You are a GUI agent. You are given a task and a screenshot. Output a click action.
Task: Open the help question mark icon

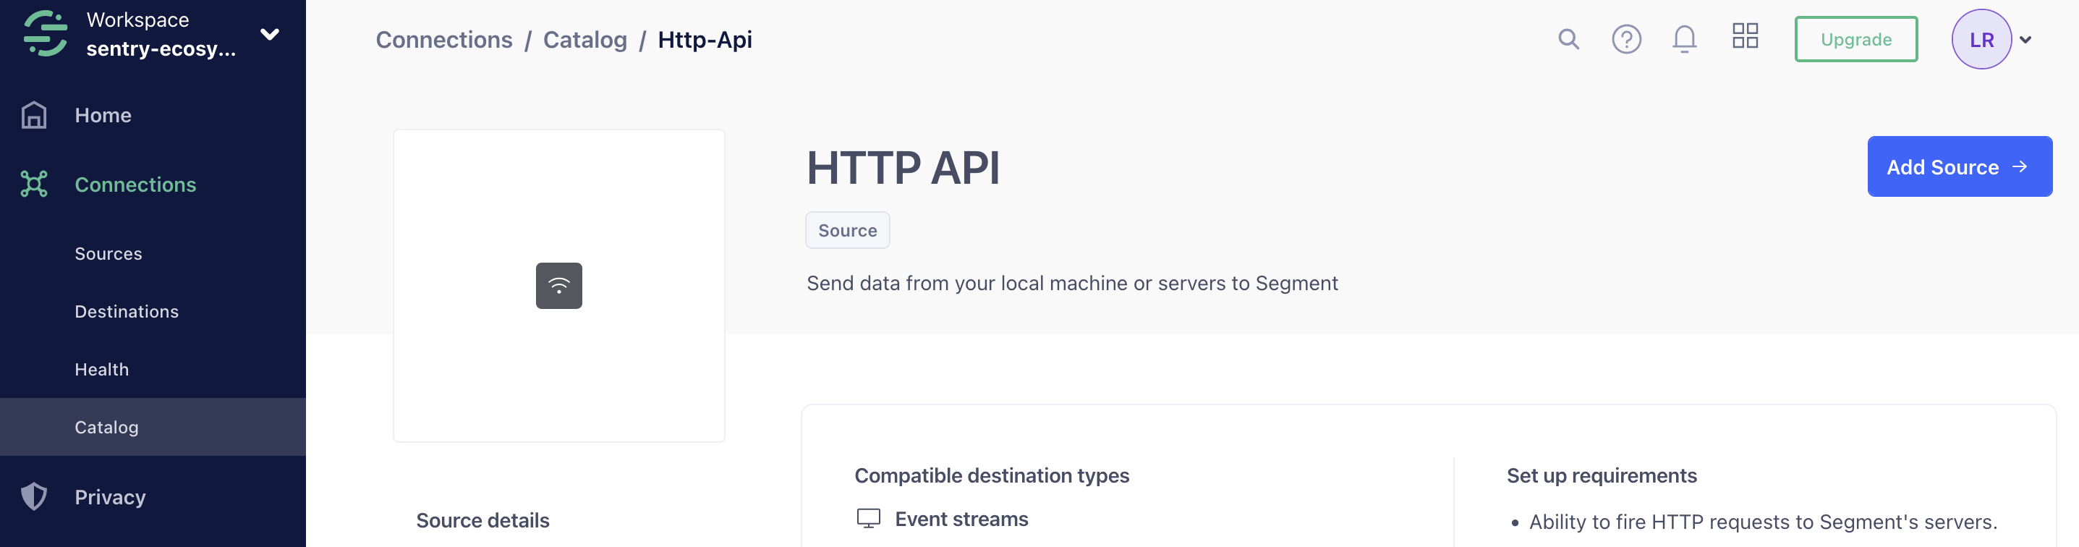tap(1627, 38)
